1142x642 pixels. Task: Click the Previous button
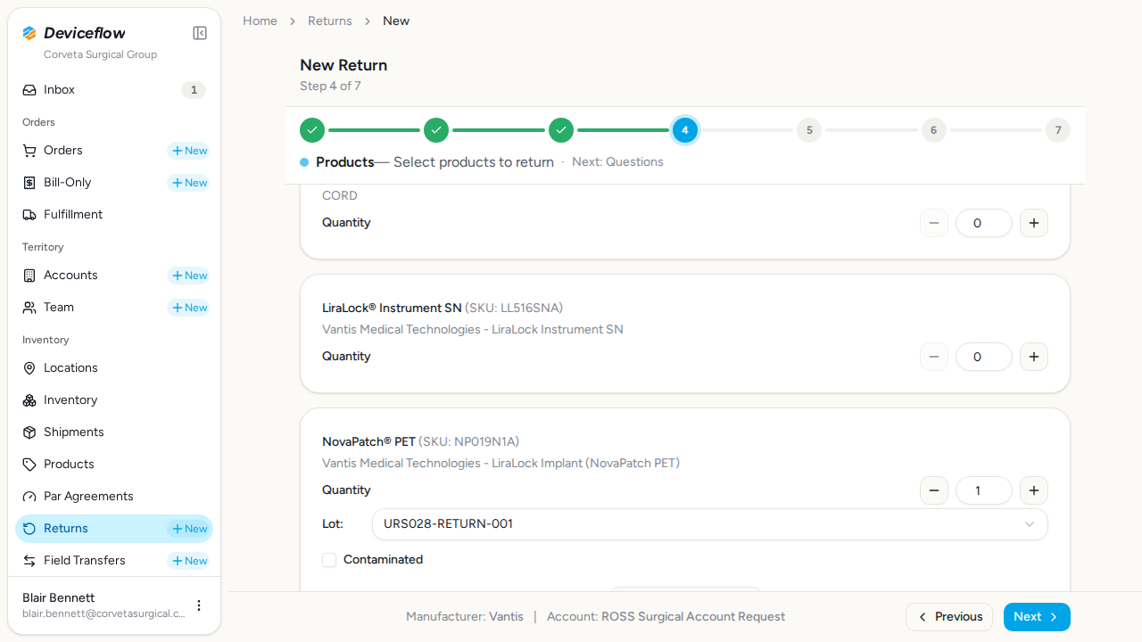tap(949, 617)
